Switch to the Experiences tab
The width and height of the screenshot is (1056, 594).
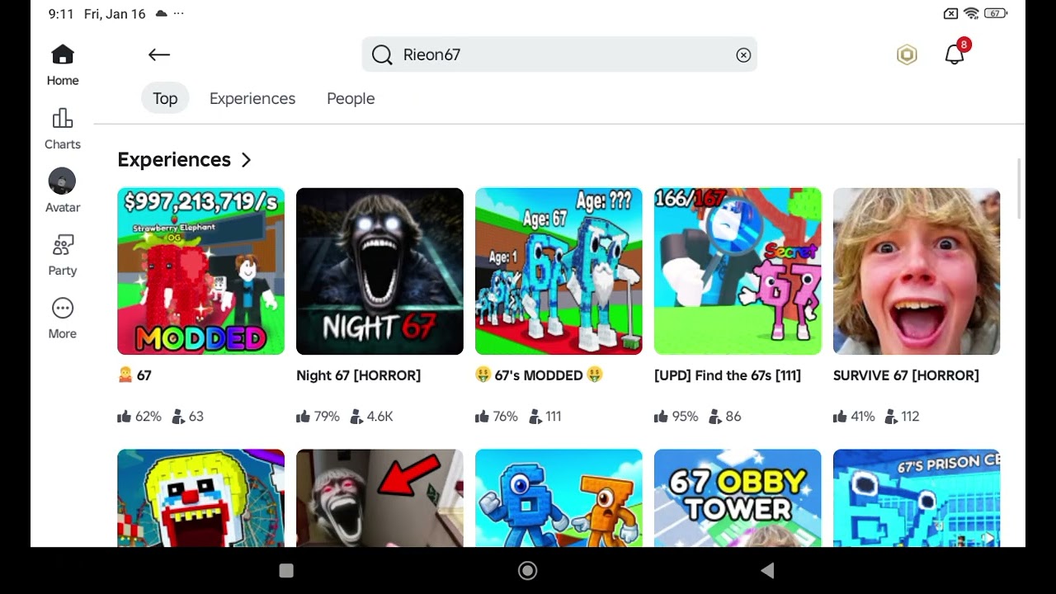point(252,99)
